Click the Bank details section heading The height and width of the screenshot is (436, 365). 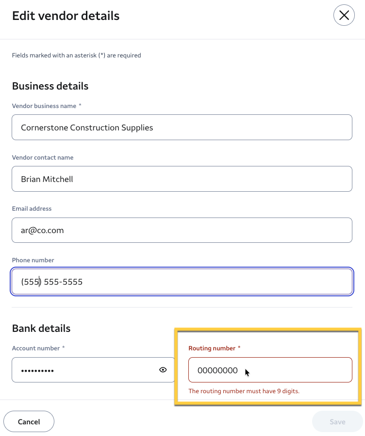41,328
